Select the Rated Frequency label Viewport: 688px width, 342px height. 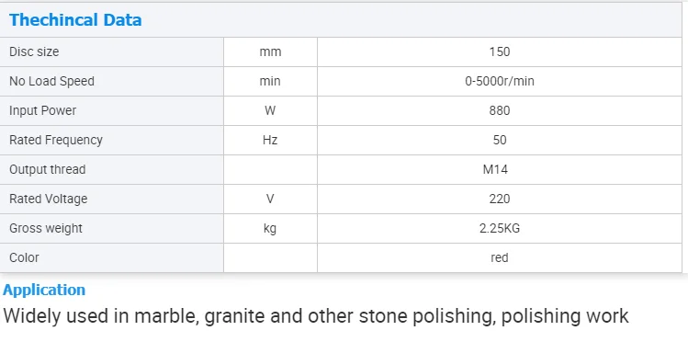coord(56,140)
